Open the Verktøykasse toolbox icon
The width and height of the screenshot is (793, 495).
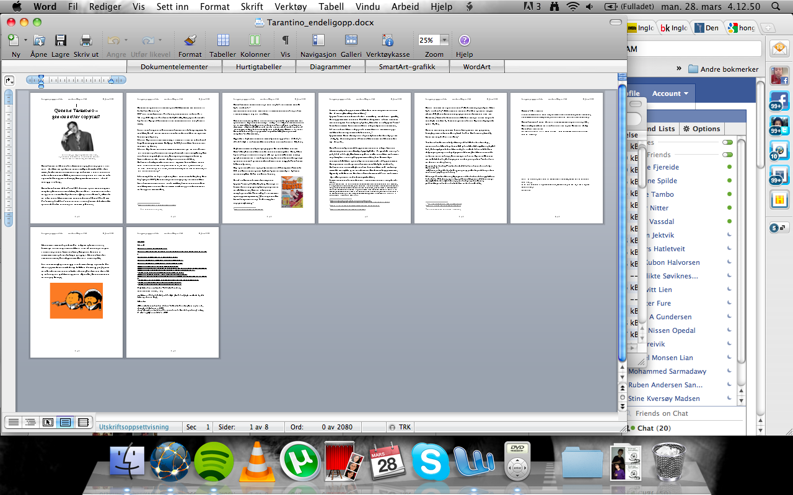point(388,40)
